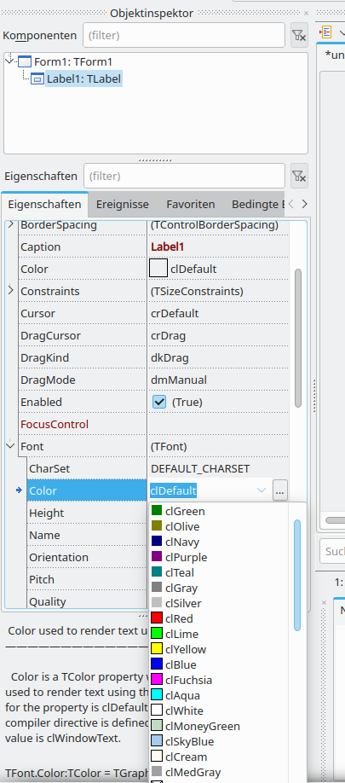This screenshot has height=783, width=345.
Task: Choose clPurple from color list
Action: tap(218, 557)
